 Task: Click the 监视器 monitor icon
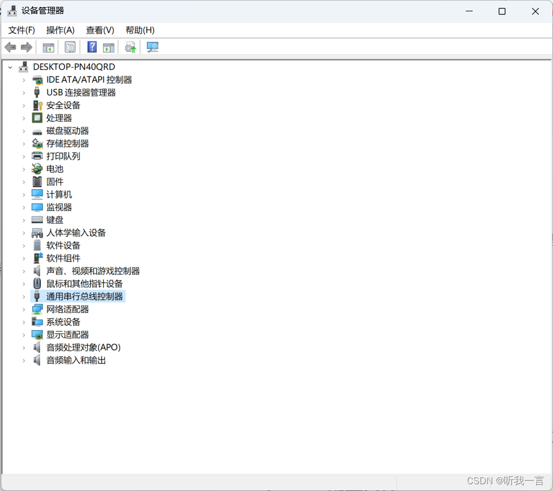[37, 207]
